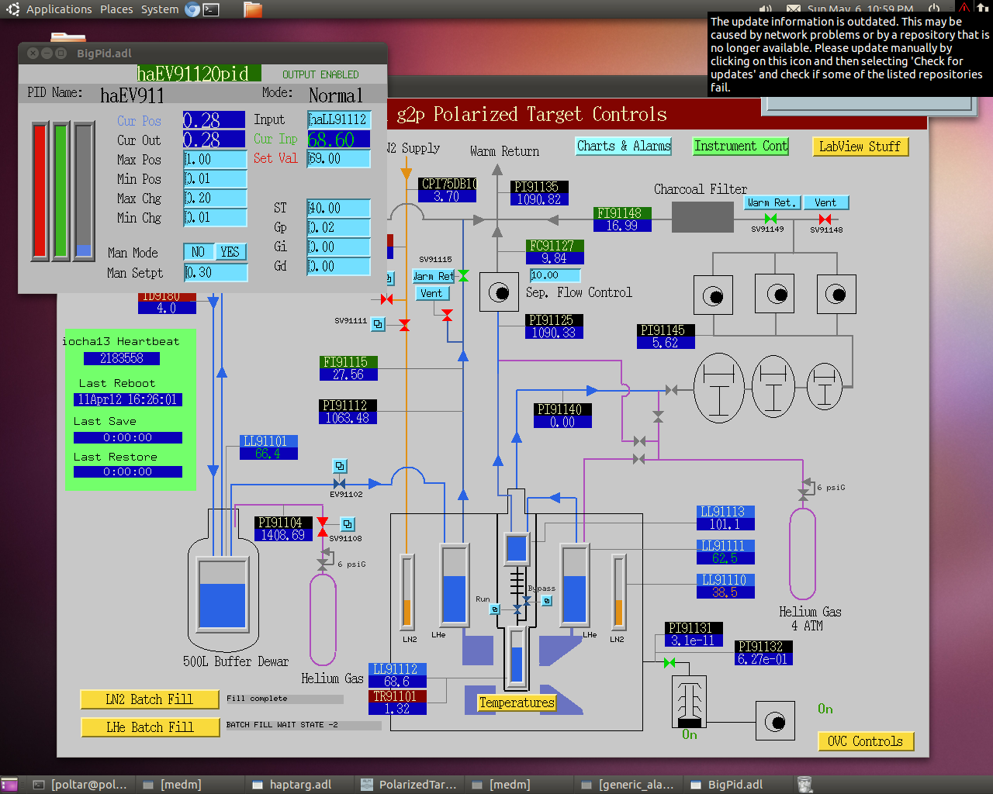The image size is (993, 794).
Task: Click the iocha13 Heartbeat value 2183558
Action: point(122,358)
